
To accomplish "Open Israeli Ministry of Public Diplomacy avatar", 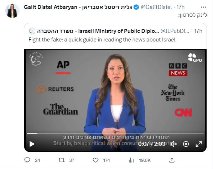I will click(x=32, y=31).
